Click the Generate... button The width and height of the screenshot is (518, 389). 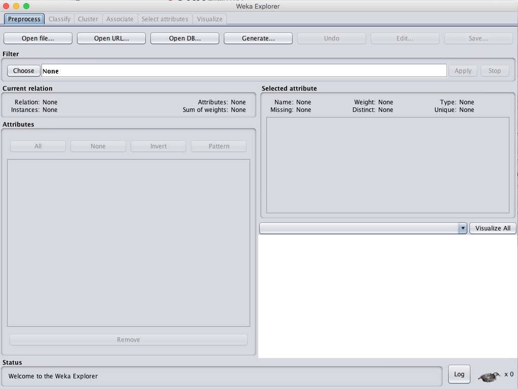point(258,38)
